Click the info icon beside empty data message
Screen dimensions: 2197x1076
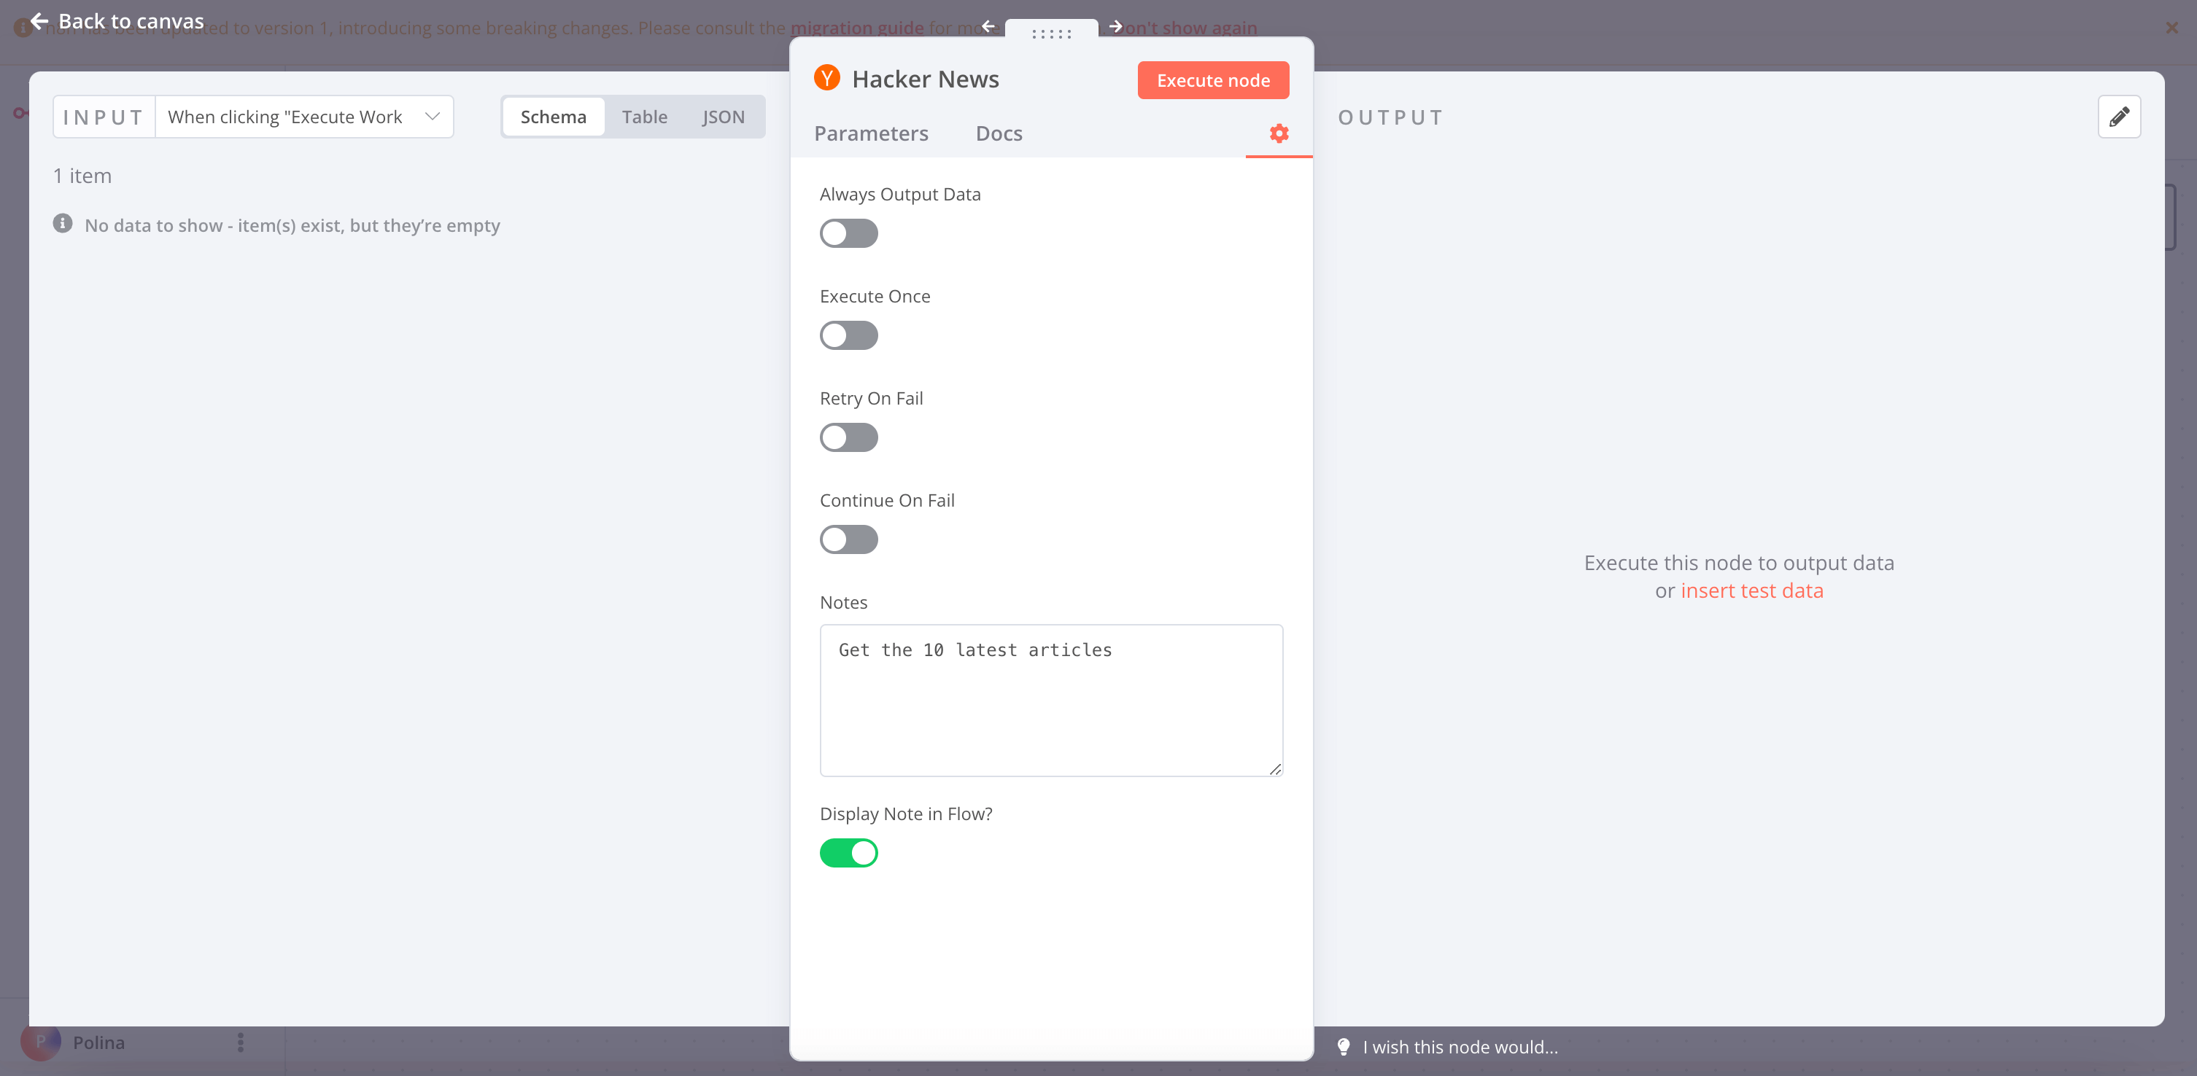pyautogui.click(x=62, y=223)
